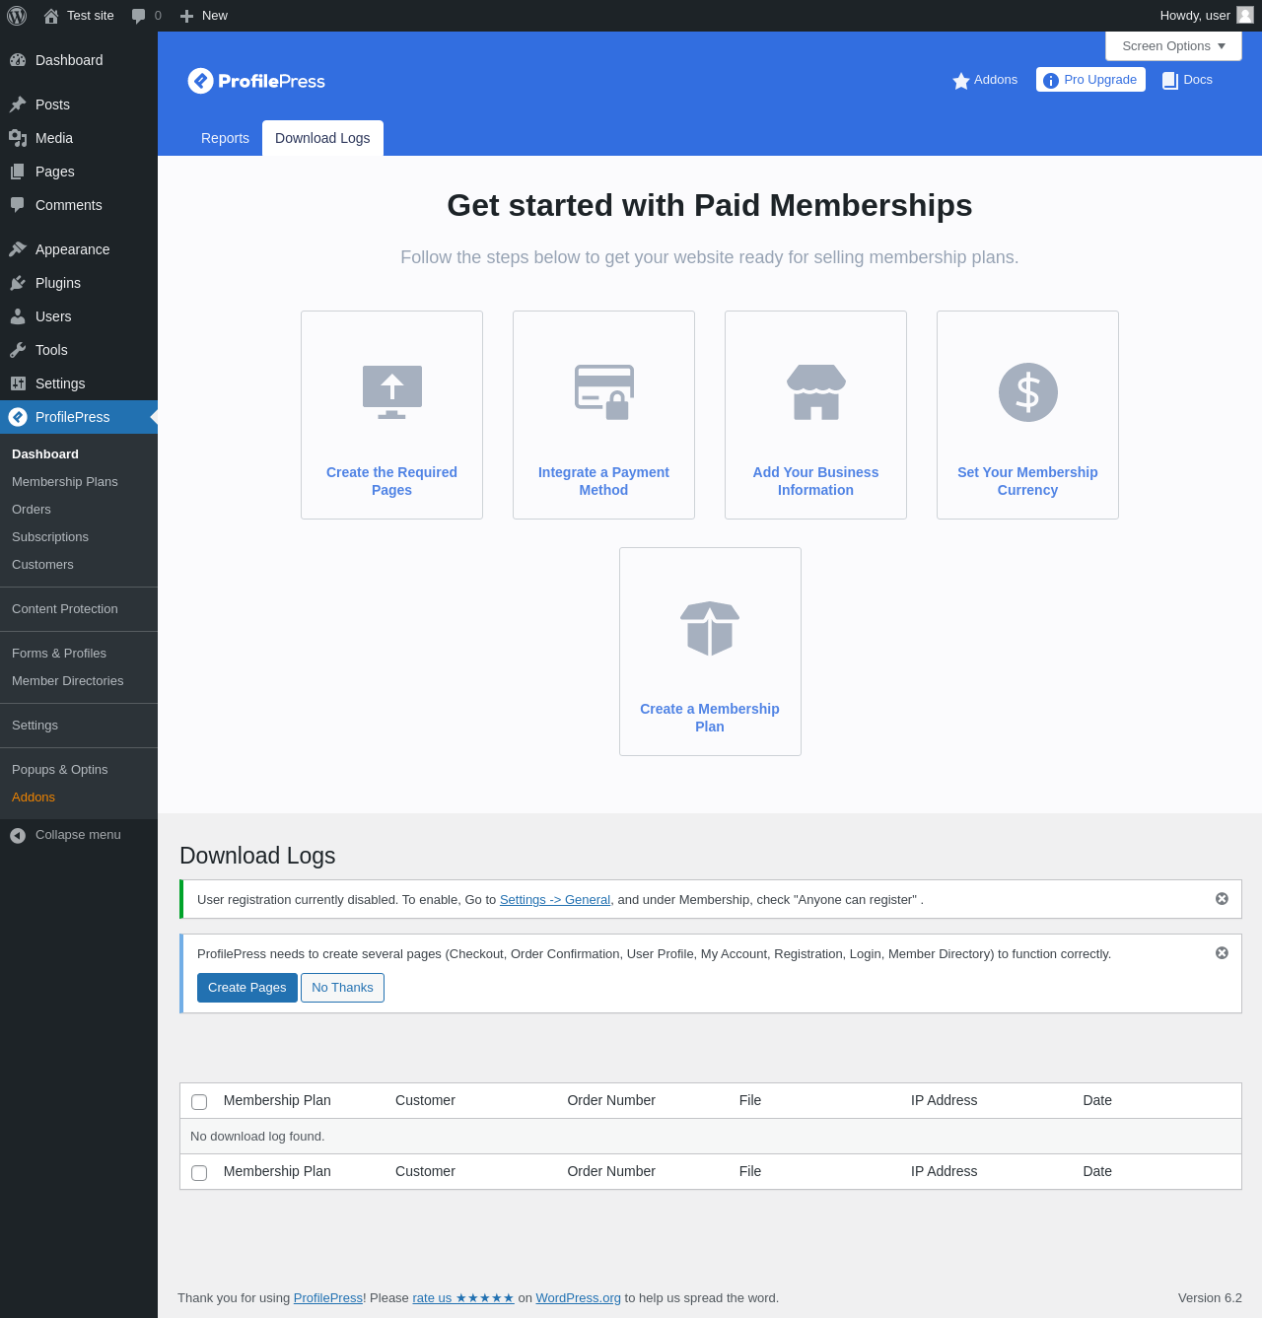
Task: Click the credit card lock payment icon
Action: 604,391
